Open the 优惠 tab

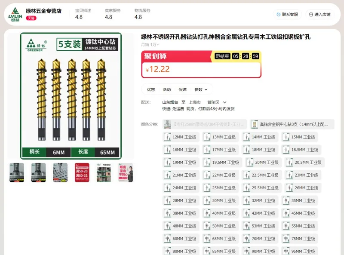click(151, 89)
